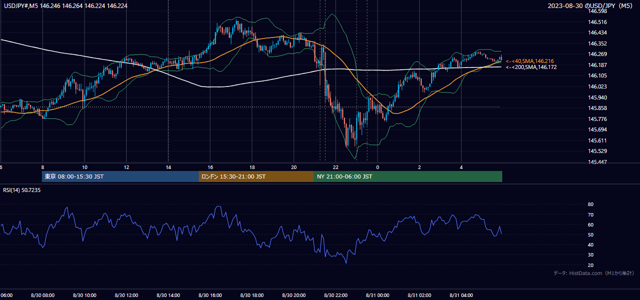
Task: Click the RSI(14) 50.7235 indicator label
Action: coord(22,190)
